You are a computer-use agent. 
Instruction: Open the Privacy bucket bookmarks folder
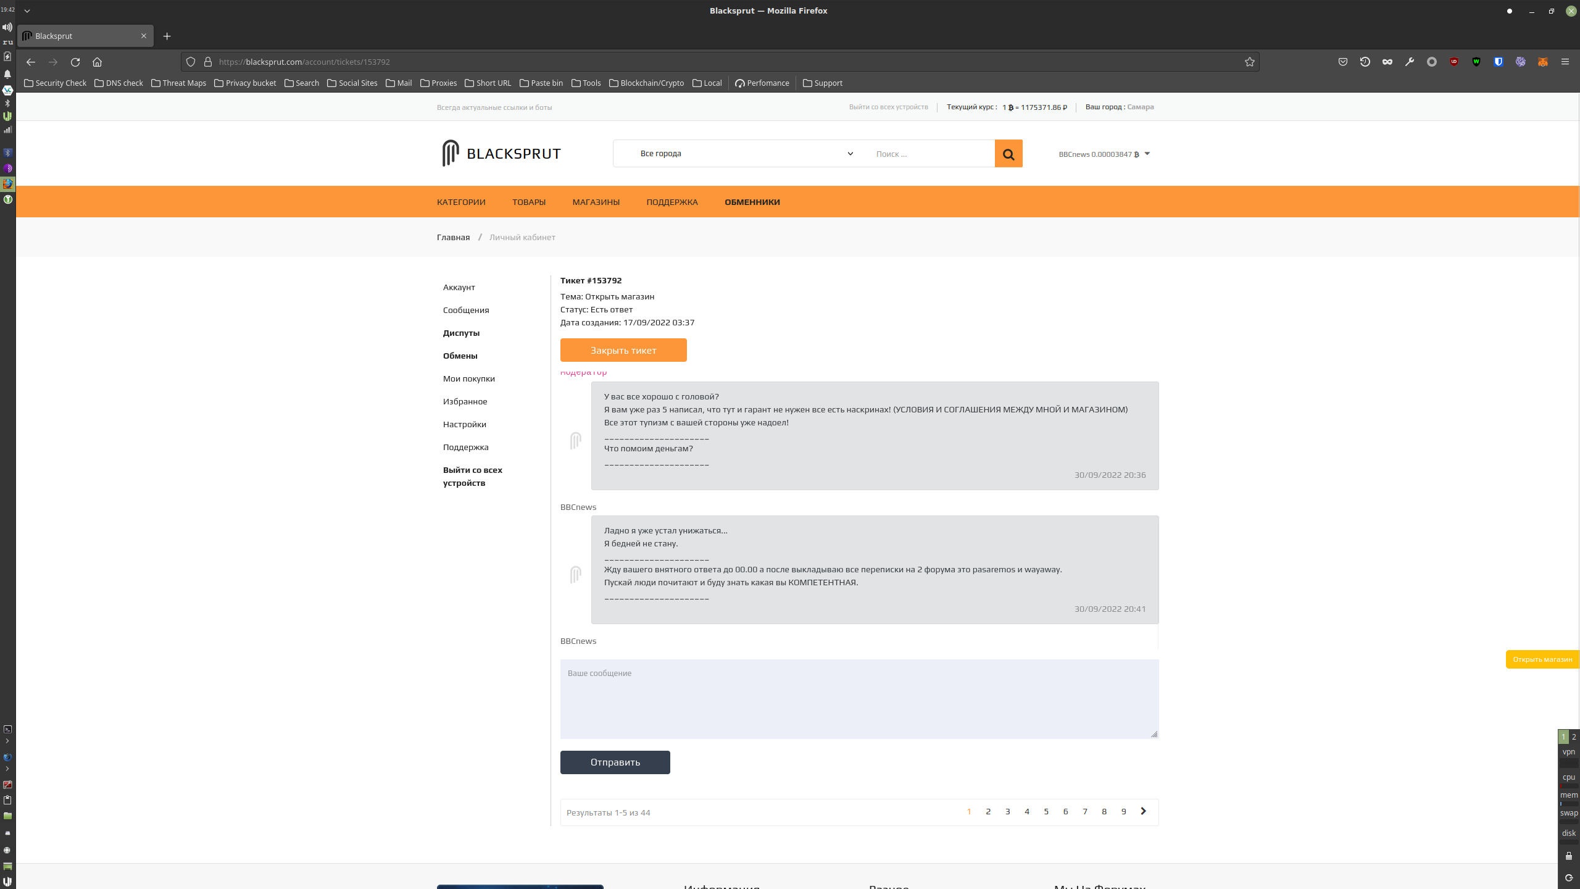click(x=245, y=83)
